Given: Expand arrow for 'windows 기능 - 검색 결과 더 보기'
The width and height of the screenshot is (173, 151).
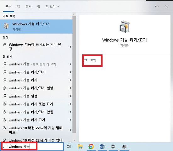Looking at the screenshot, I should [70, 64].
